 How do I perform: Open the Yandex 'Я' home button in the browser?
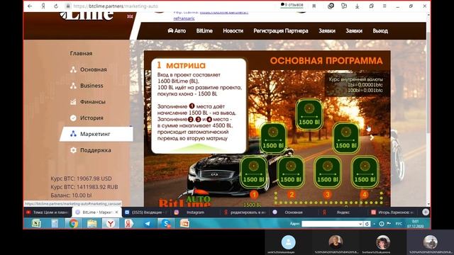coord(43,6)
